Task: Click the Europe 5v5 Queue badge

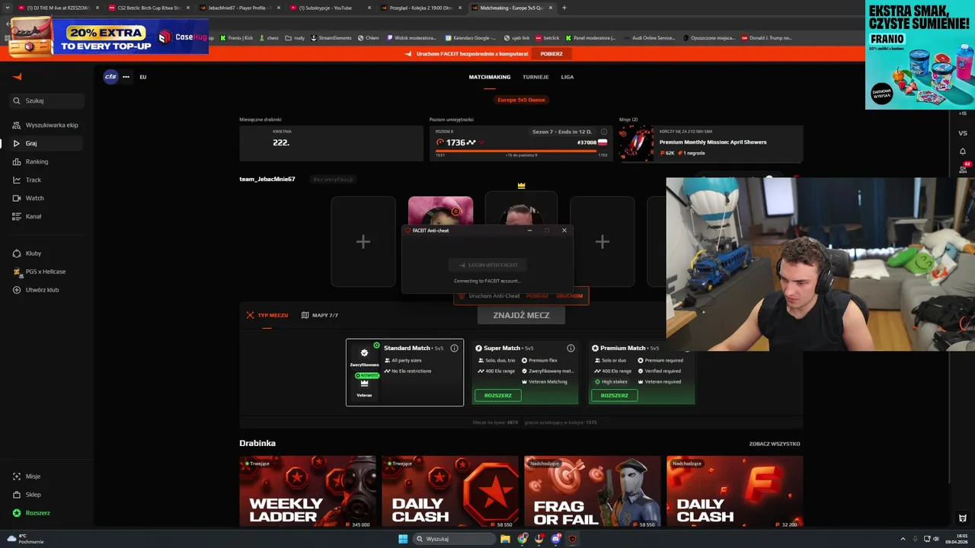Action: point(521,100)
